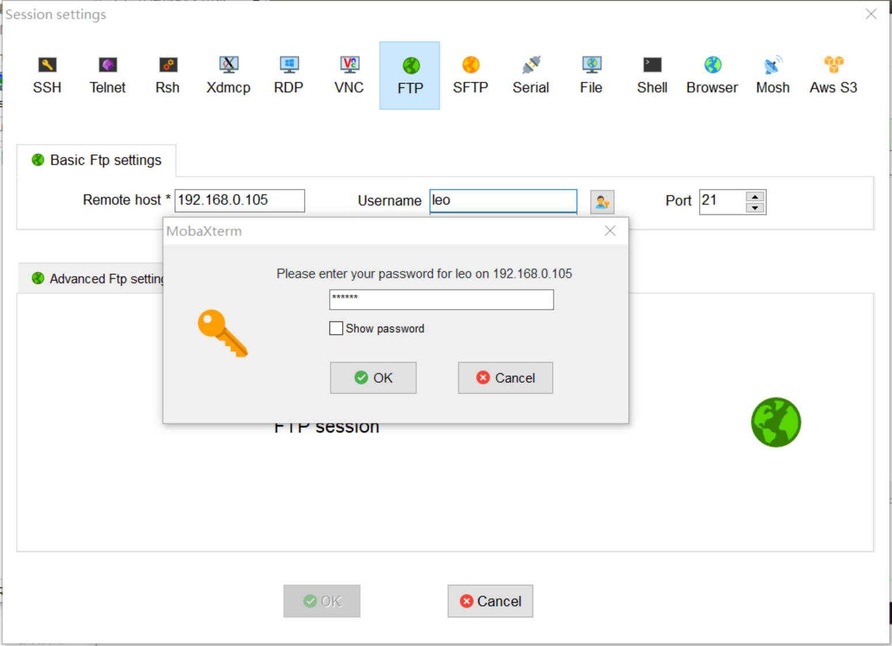Select the FTP session type
The height and width of the screenshot is (646, 892).
pyautogui.click(x=410, y=75)
